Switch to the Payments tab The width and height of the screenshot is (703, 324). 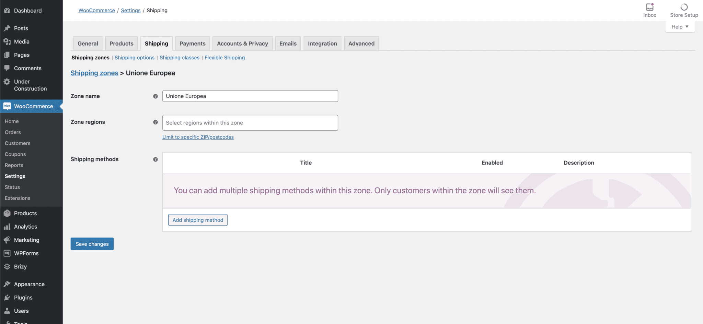coord(193,44)
